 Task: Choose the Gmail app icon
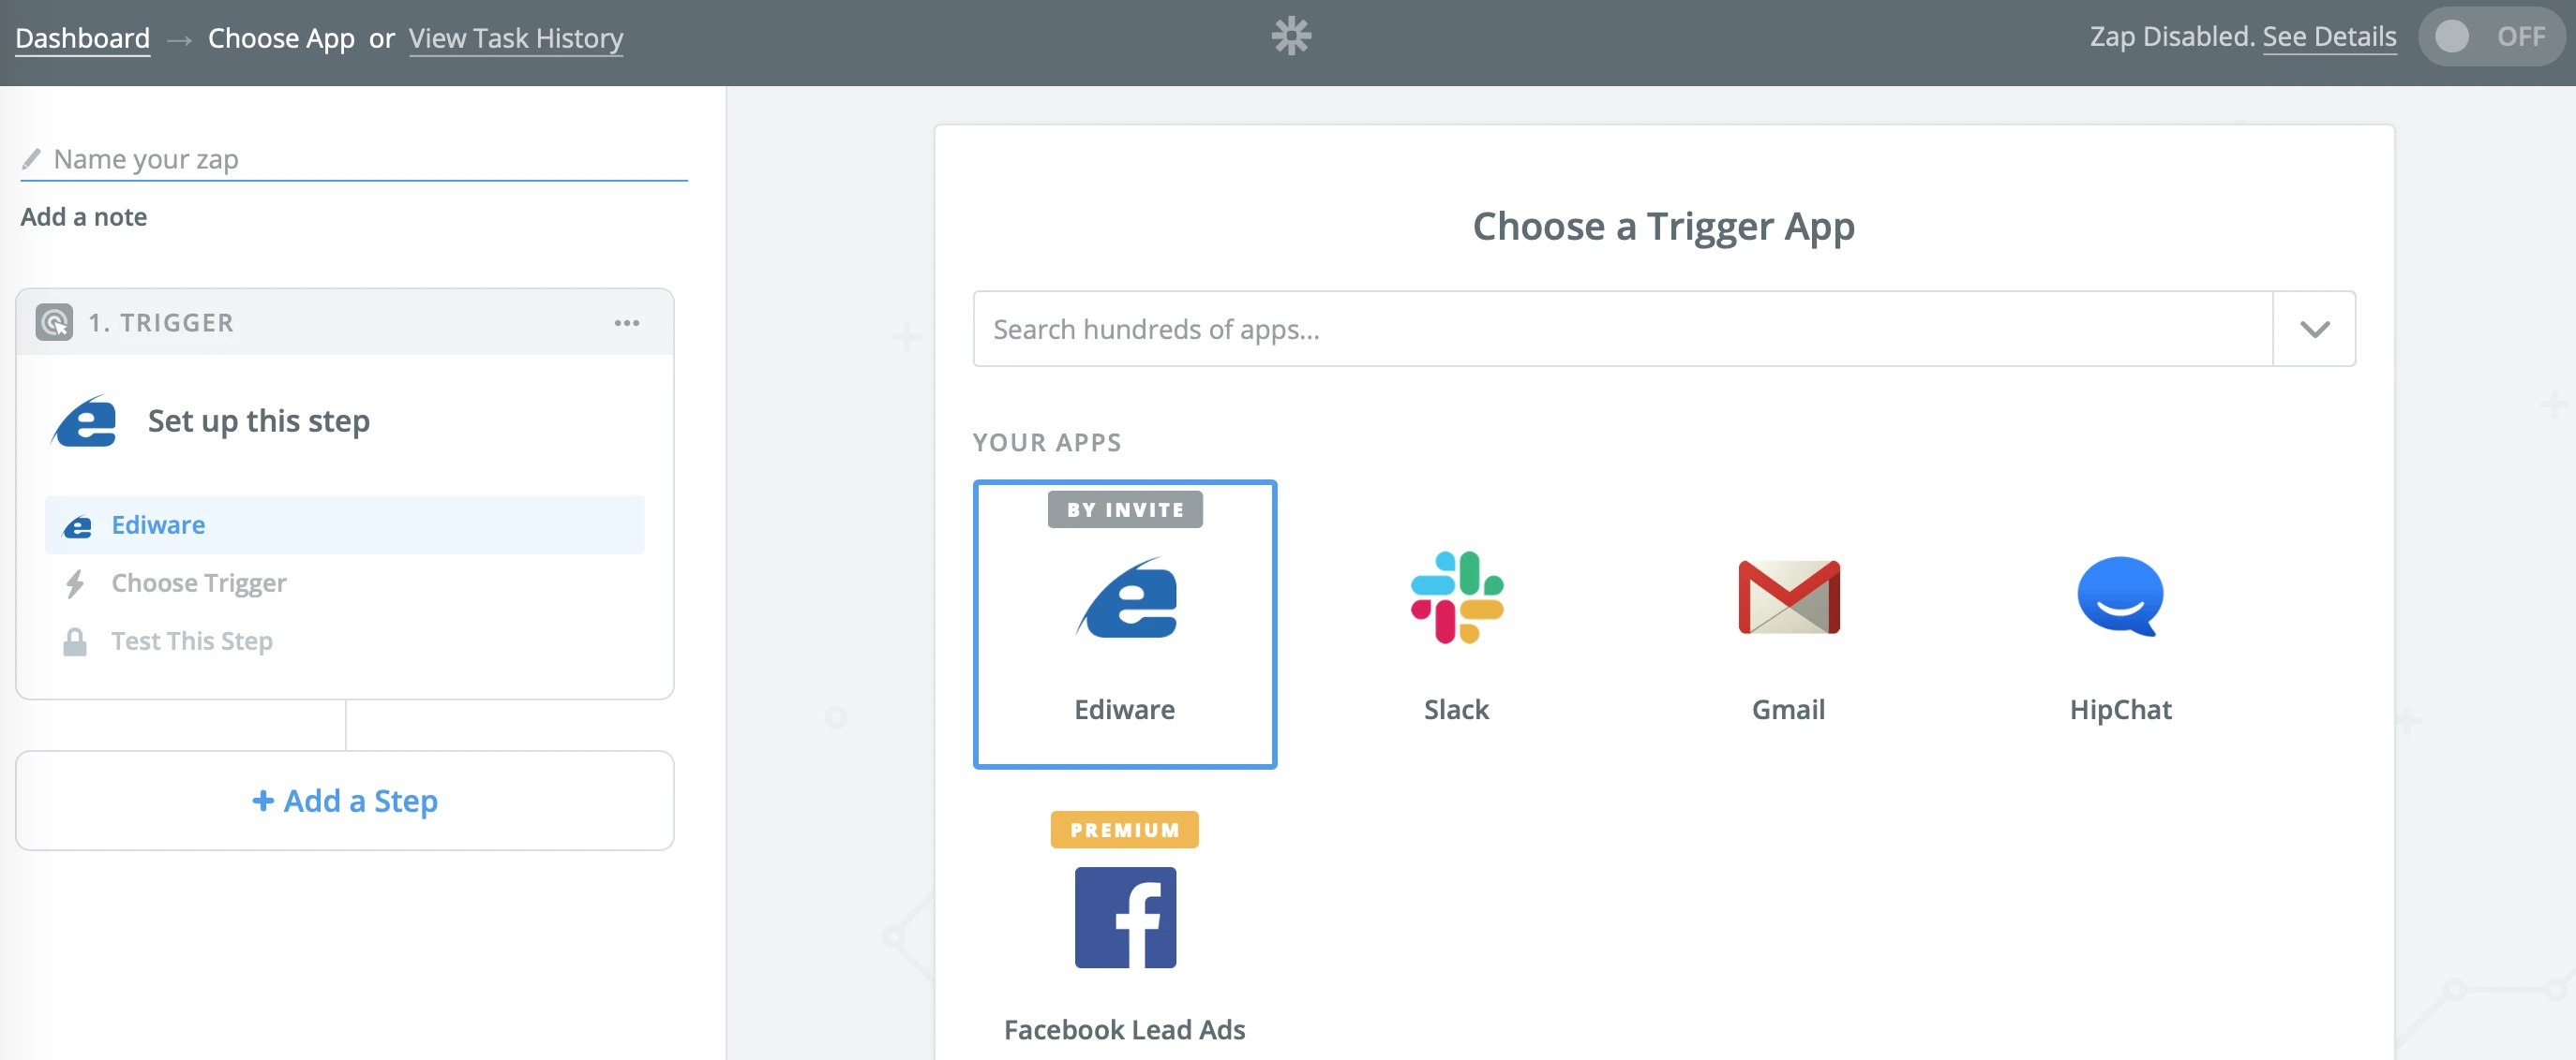[1788, 597]
